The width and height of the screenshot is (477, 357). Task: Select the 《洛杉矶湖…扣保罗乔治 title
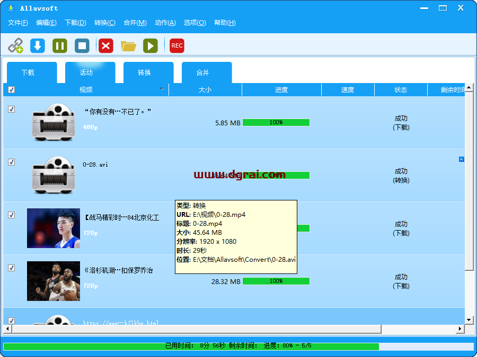point(118,270)
